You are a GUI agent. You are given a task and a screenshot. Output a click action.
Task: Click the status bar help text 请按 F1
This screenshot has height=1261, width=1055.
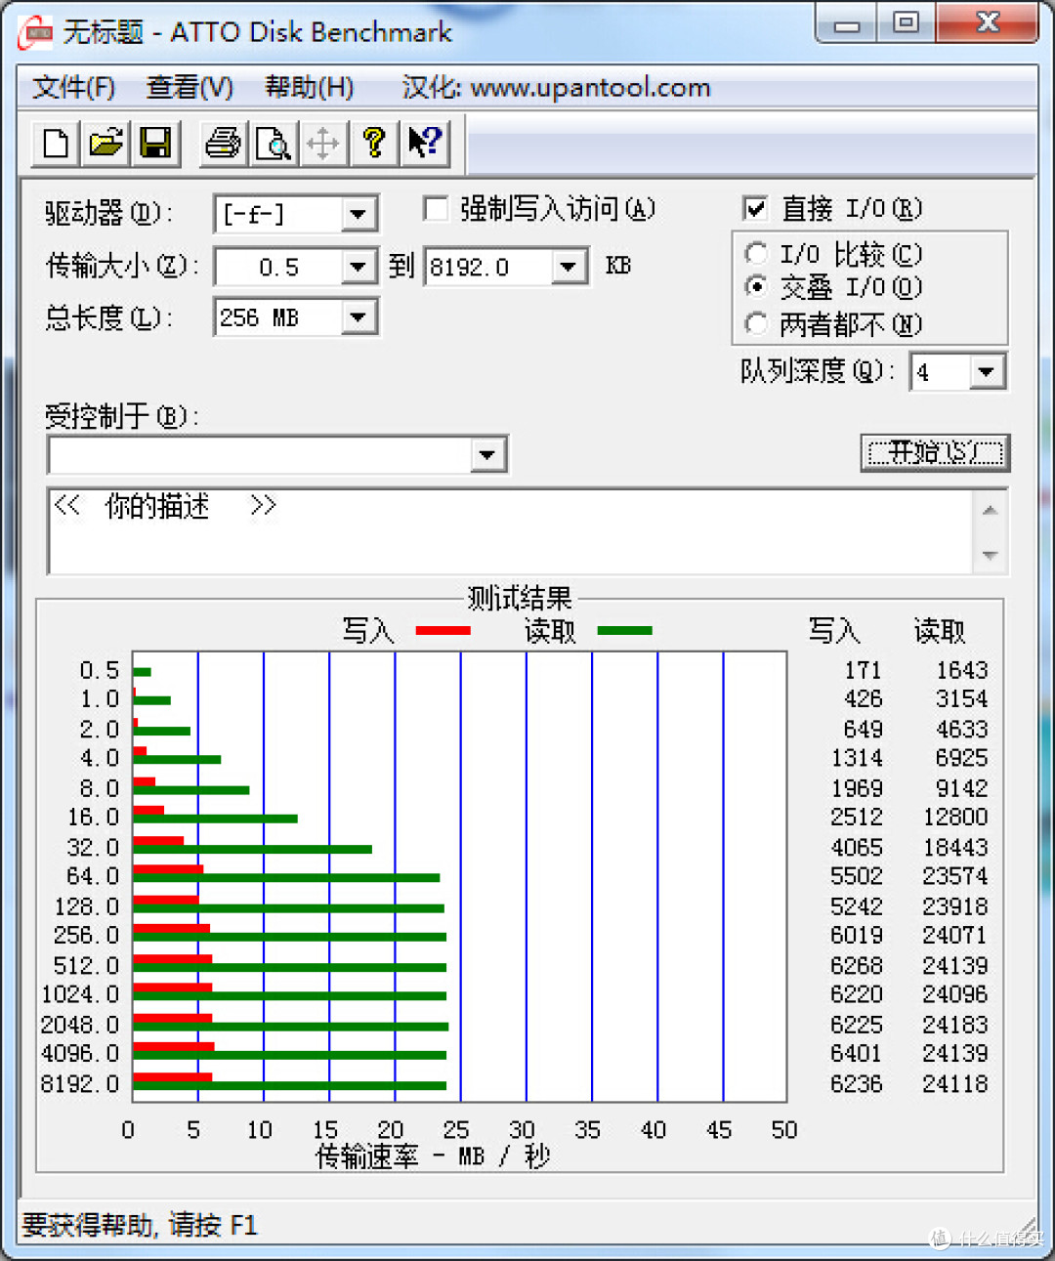213,1225
